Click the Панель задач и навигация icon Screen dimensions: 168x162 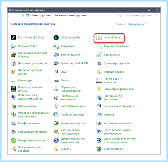tap(99, 80)
